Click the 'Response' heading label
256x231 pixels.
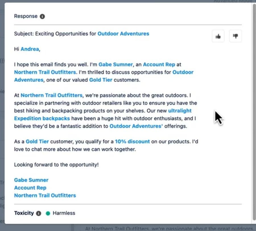26,16
